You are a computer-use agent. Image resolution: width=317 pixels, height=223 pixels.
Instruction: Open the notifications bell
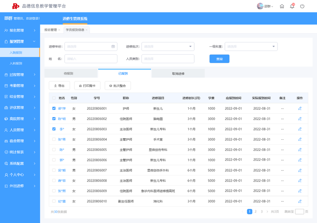click(x=292, y=6)
